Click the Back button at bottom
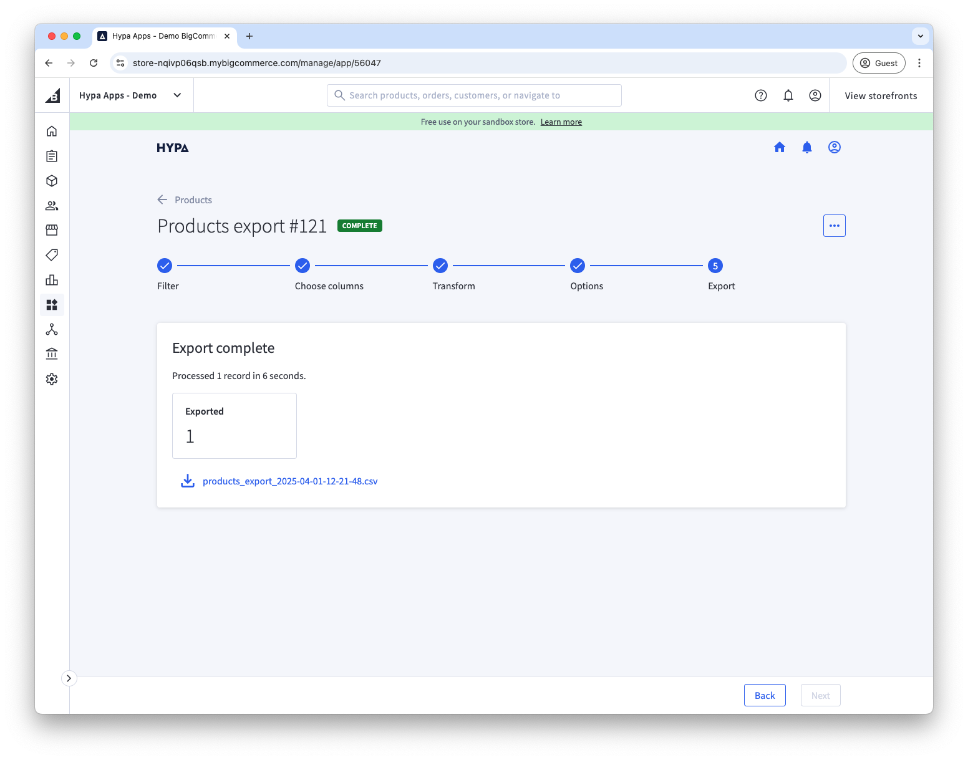The height and width of the screenshot is (760, 968). pos(765,695)
